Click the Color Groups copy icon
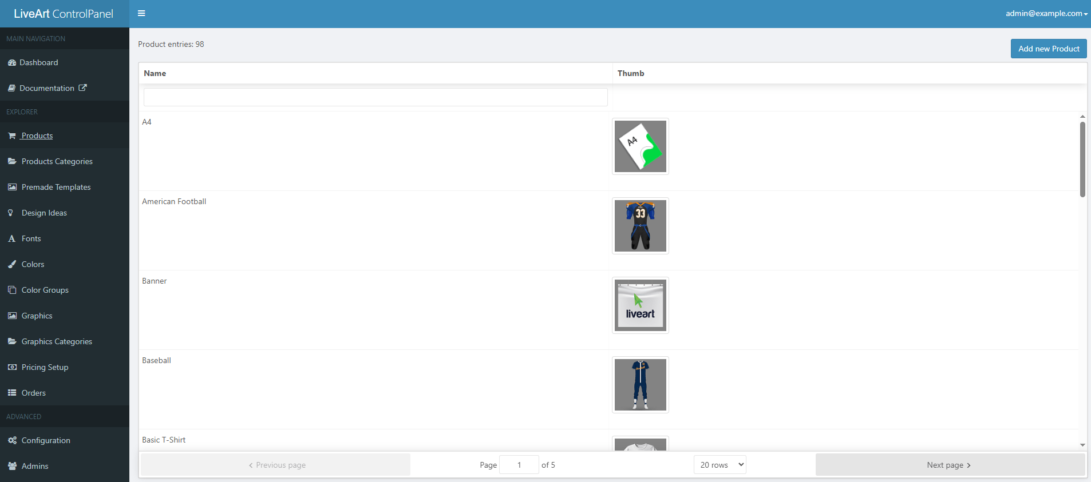Screen dimensions: 1091x482 pos(12,290)
